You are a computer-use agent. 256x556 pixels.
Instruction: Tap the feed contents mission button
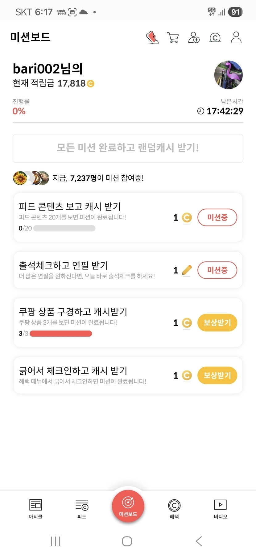pyautogui.click(x=217, y=217)
